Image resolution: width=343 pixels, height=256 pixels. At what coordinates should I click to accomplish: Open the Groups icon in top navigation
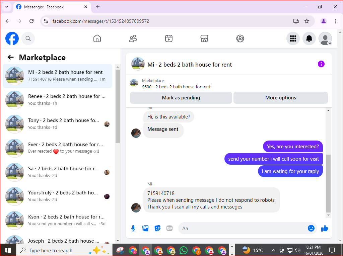click(240, 38)
